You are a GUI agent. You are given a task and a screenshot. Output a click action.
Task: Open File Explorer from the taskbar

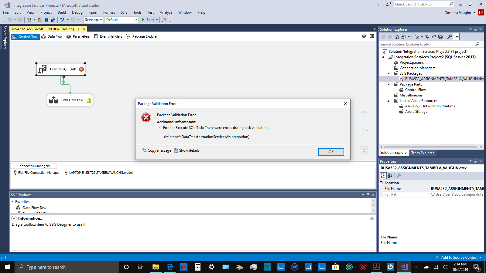click(156, 267)
